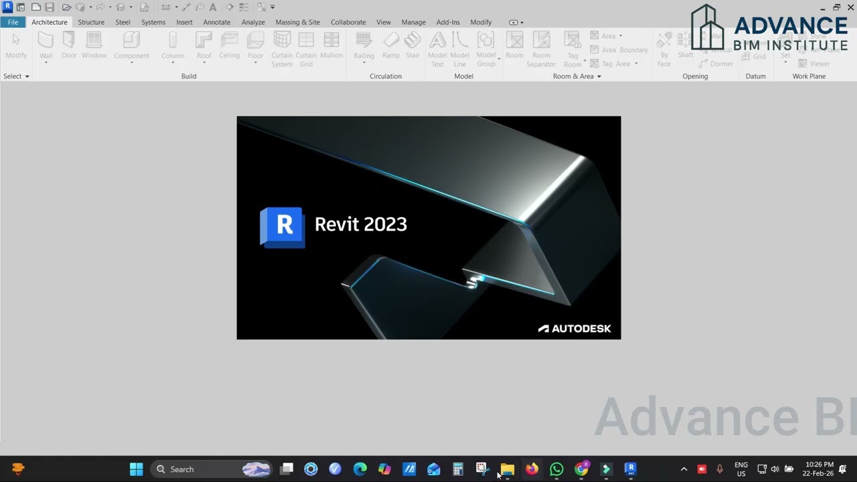Select the Mullion tool
This screenshot has width=857, height=482.
[x=331, y=46]
